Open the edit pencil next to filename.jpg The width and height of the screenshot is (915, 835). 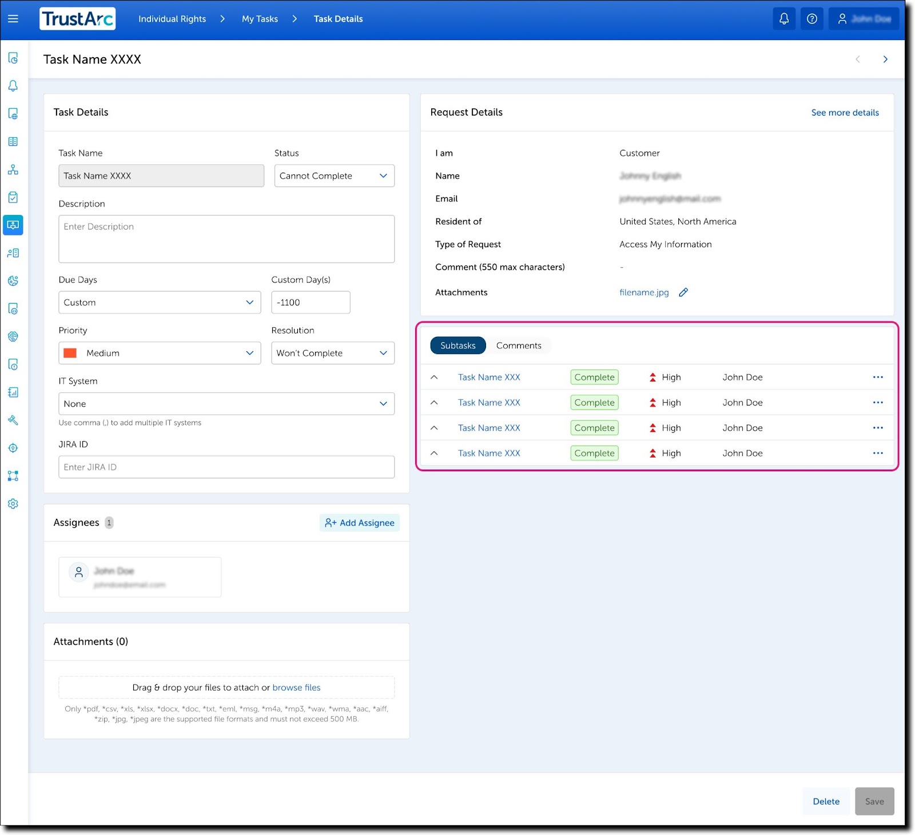683,292
